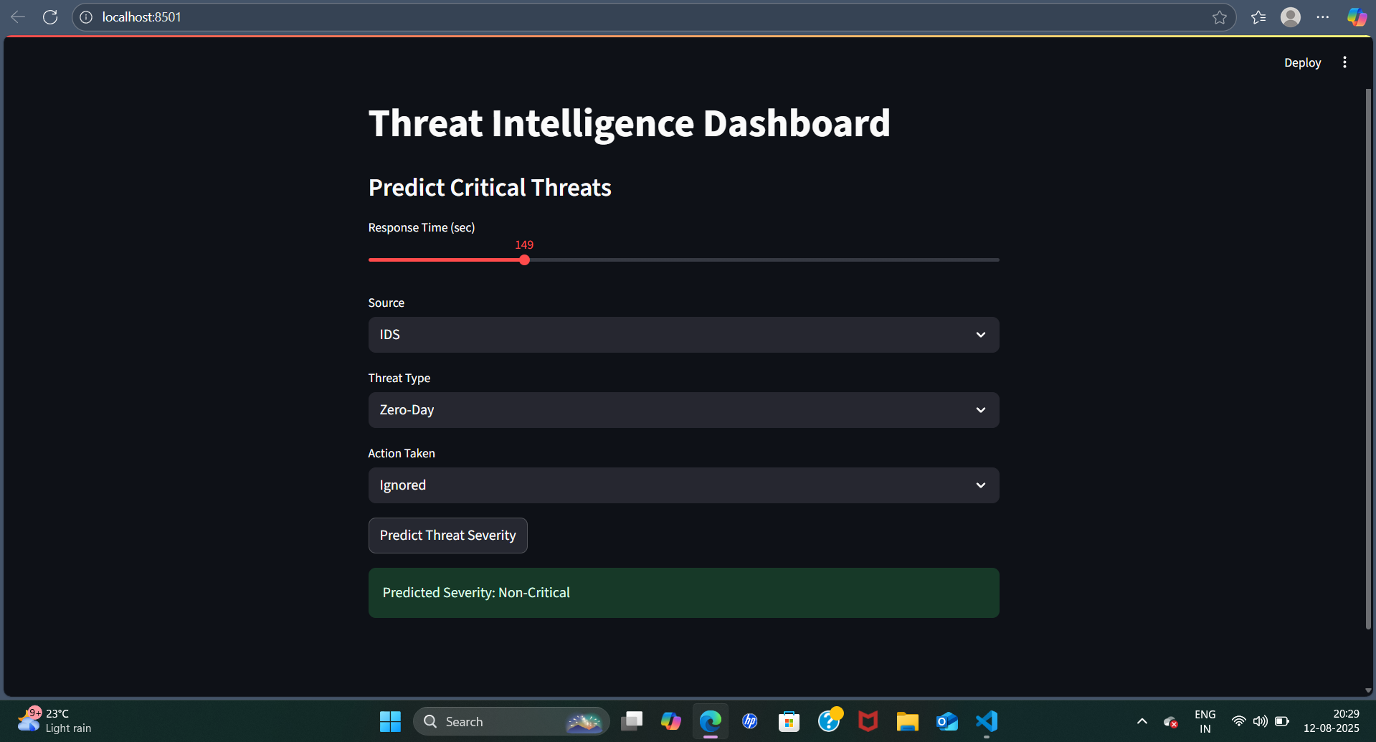The image size is (1376, 742).
Task: Click the Predicted Severity result message
Action: pyautogui.click(x=683, y=593)
